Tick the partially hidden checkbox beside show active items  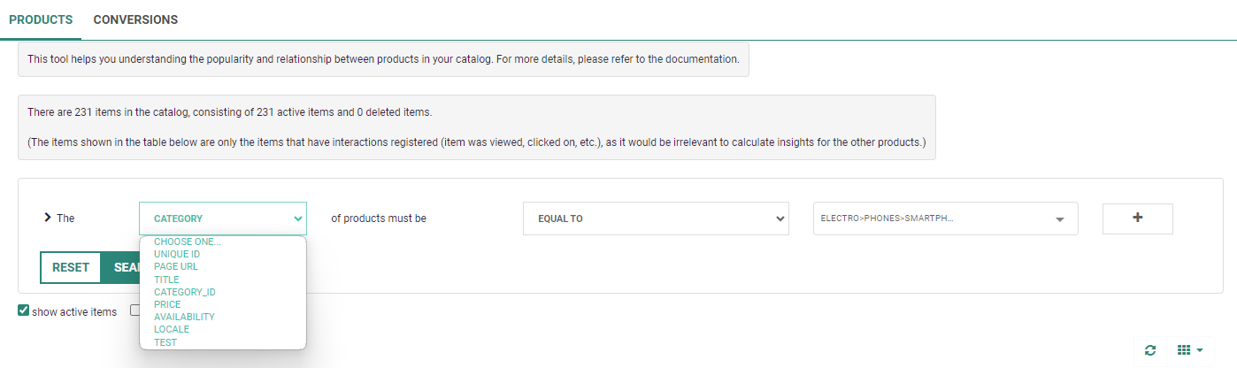point(135,310)
